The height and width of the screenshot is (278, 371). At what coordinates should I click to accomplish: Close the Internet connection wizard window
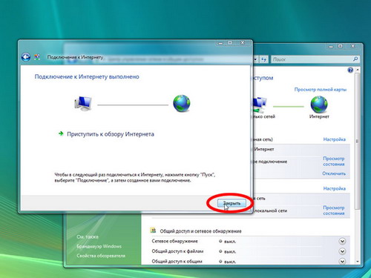[243, 43]
